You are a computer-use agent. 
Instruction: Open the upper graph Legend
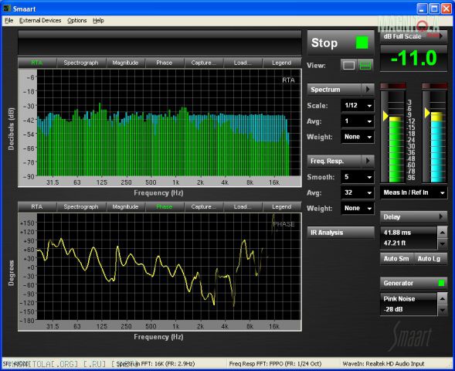pyautogui.click(x=281, y=63)
